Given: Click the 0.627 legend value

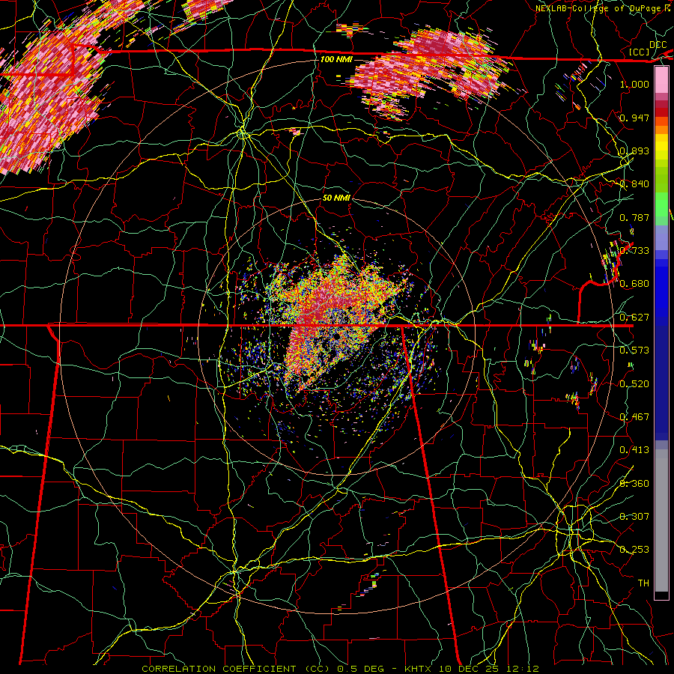Looking at the screenshot, I should (x=634, y=318).
